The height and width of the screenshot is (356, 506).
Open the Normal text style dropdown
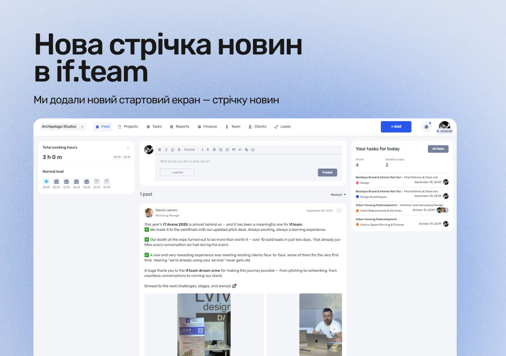tap(194, 150)
